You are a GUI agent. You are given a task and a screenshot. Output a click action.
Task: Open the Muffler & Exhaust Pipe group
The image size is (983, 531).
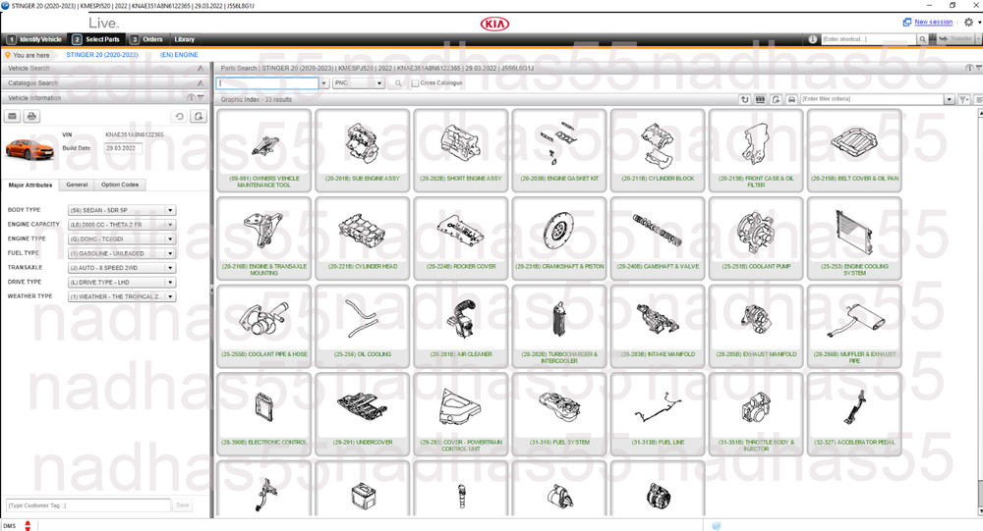854,326
